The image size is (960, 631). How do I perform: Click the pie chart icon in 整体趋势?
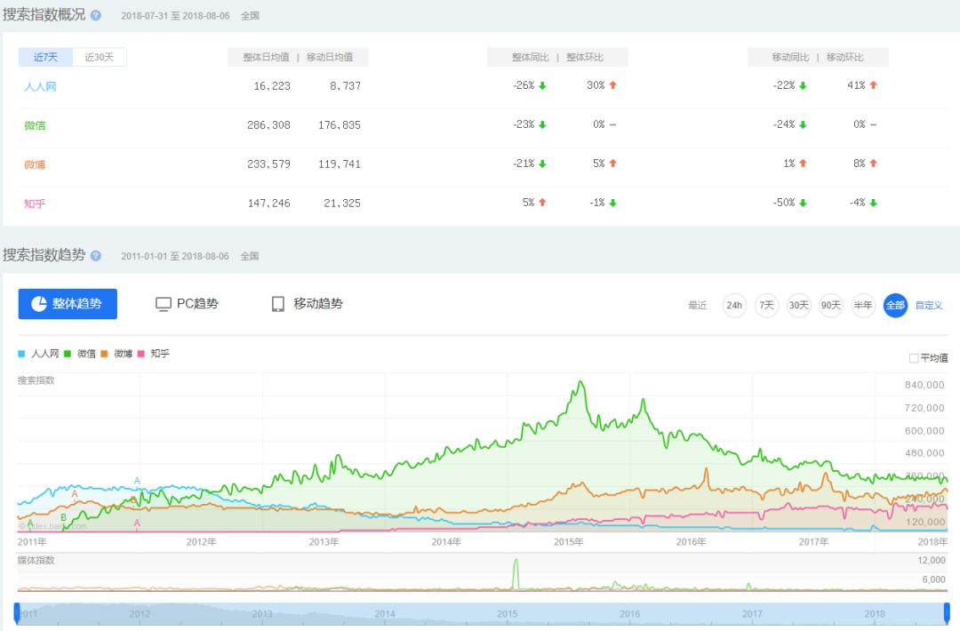[x=39, y=304]
